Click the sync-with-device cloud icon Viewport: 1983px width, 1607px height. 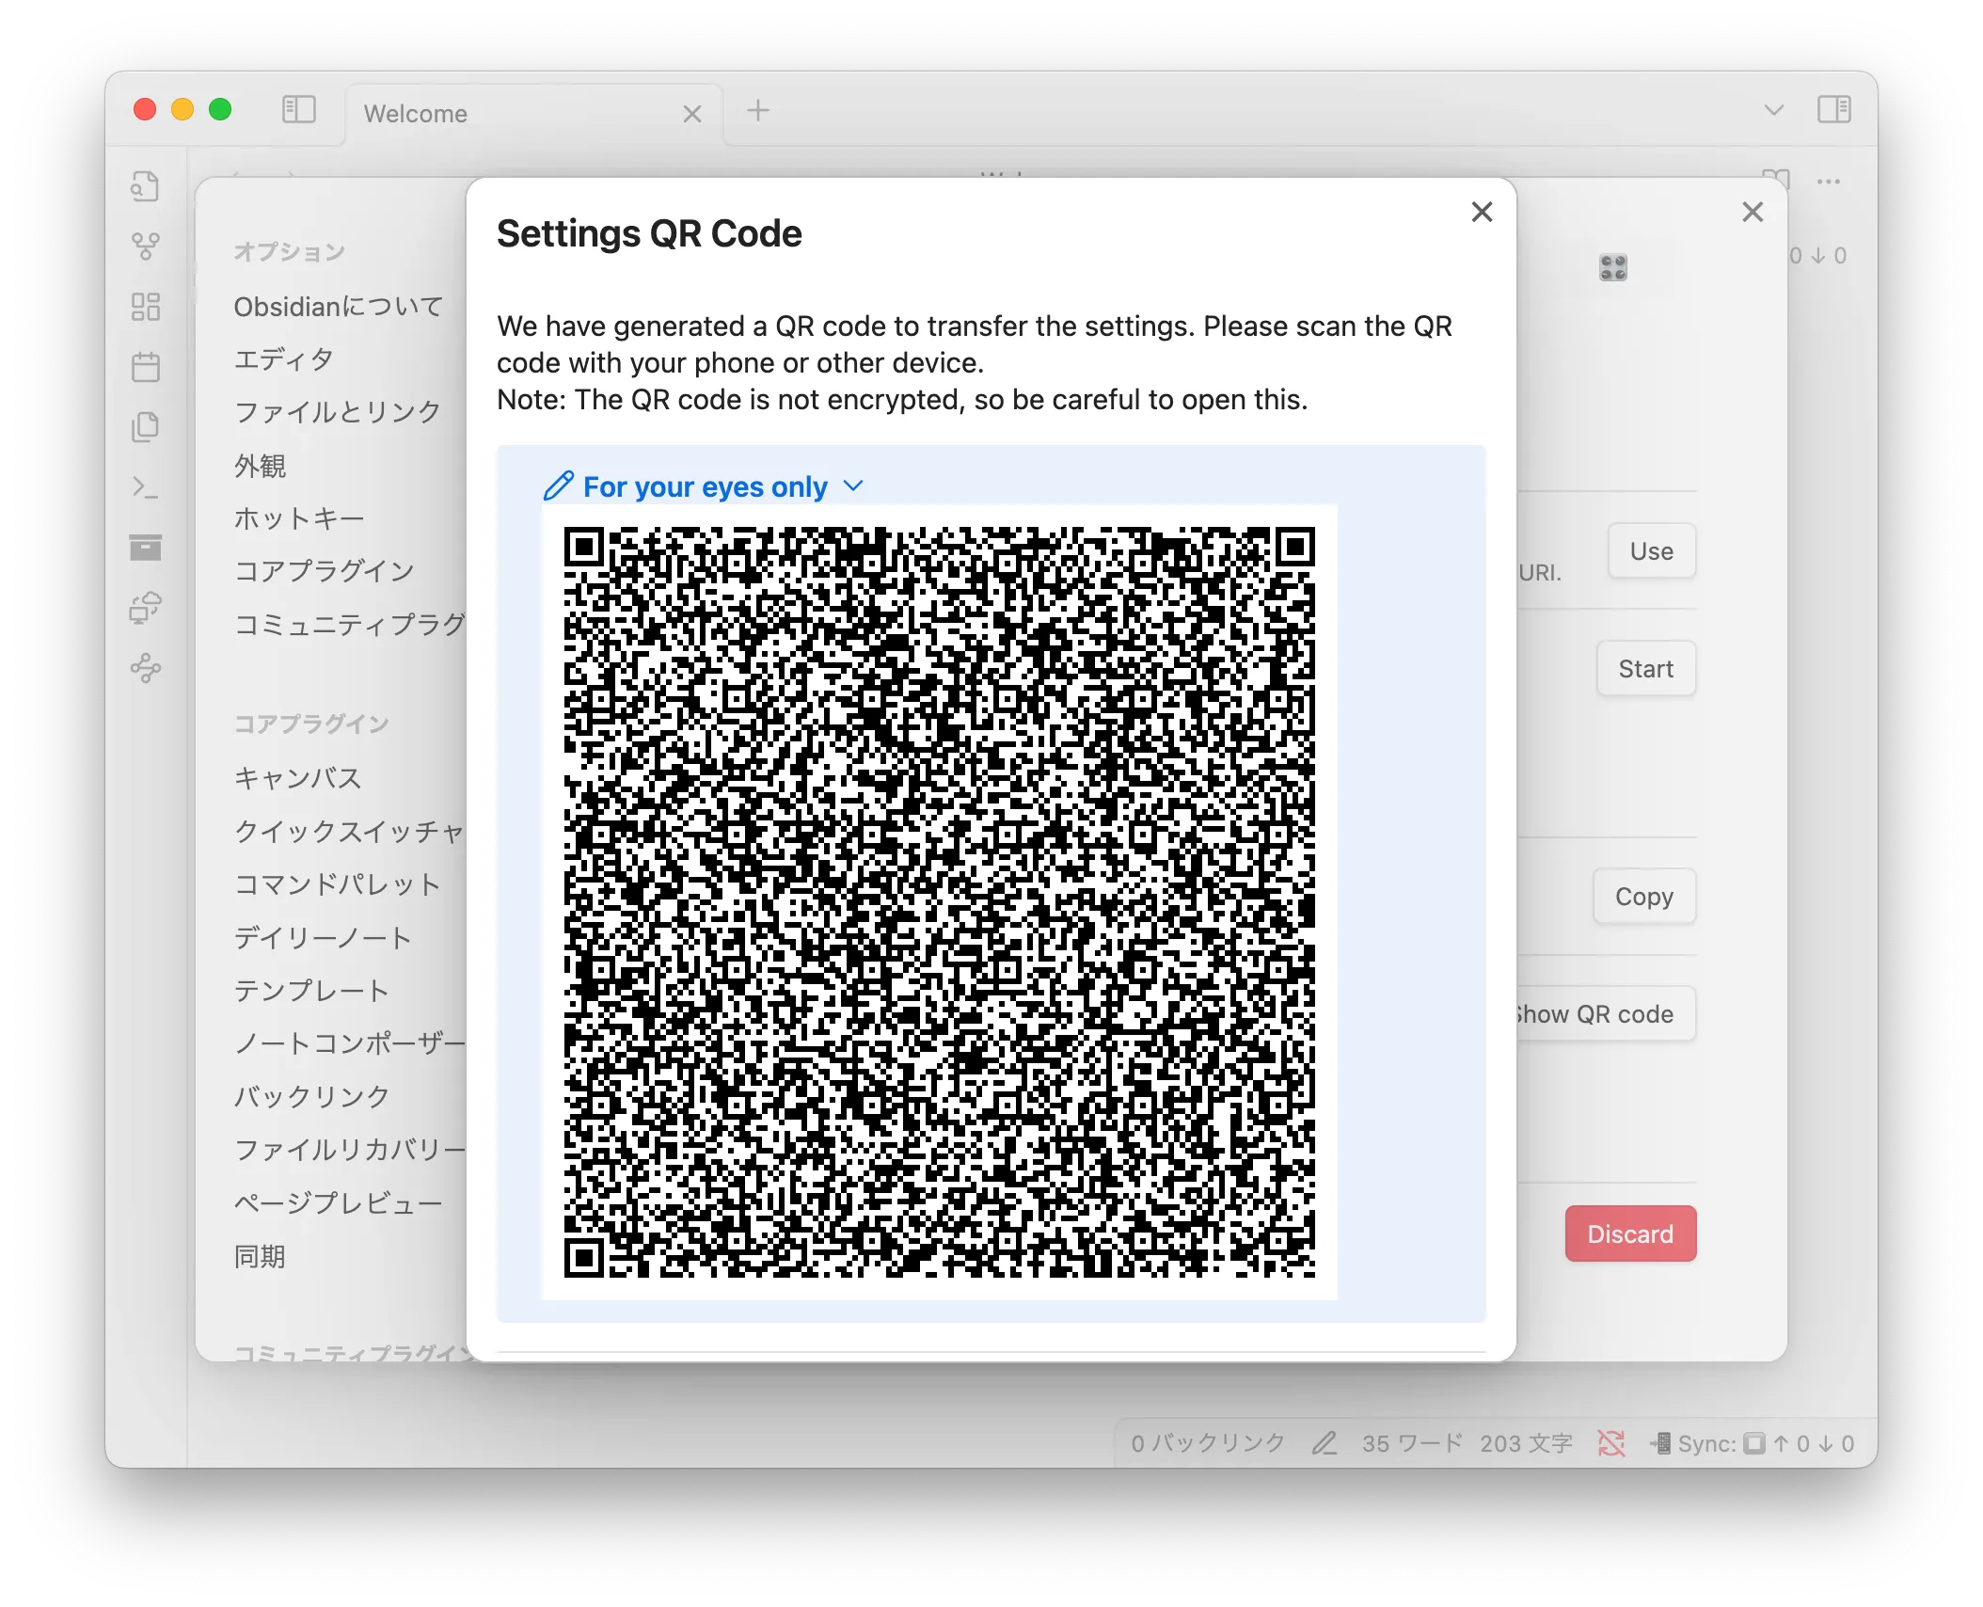click(146, 609)
